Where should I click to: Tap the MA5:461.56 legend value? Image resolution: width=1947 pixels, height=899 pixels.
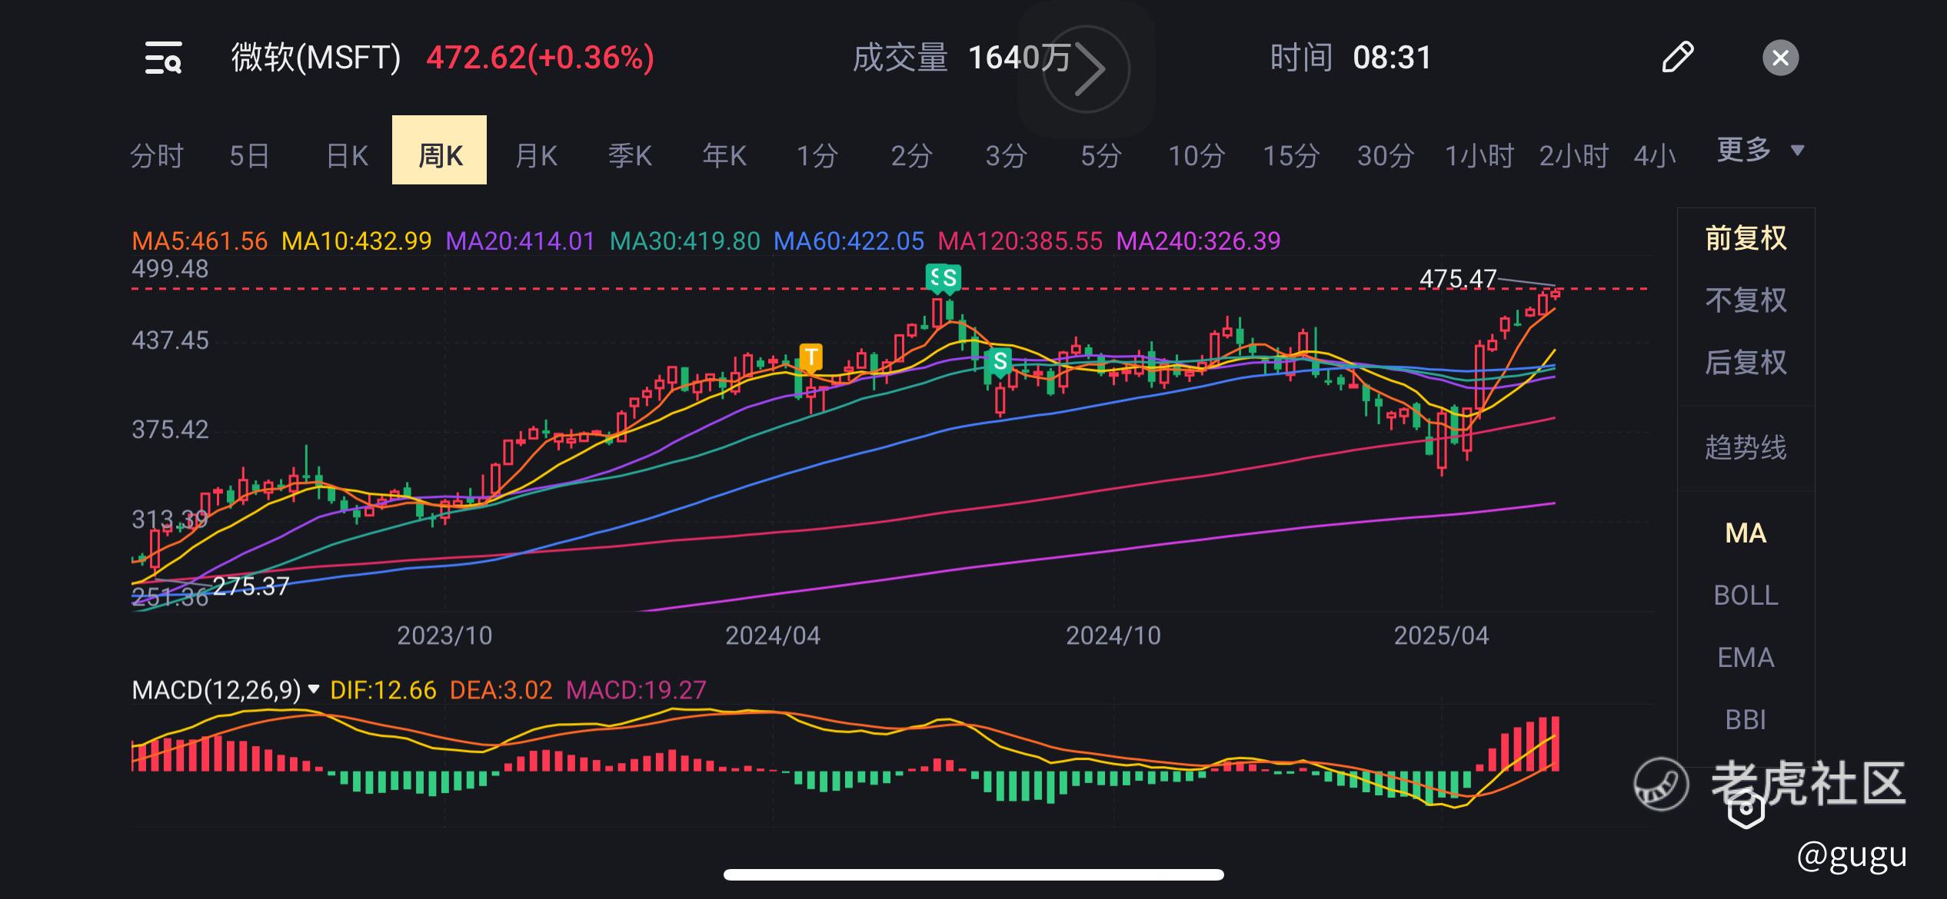(200, 241)
